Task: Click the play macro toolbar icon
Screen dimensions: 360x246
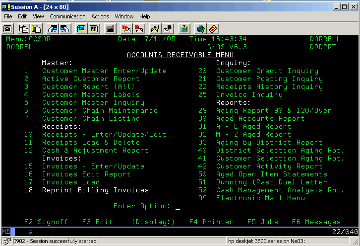Action: (155, 29)
